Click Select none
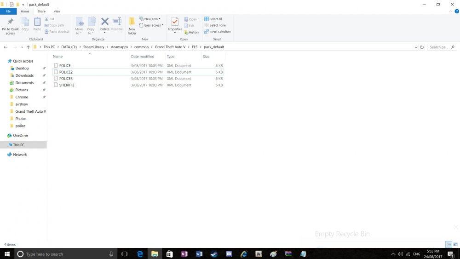This screenshot has height=259, width=460. pyautogui.click(x=215, y=25)
